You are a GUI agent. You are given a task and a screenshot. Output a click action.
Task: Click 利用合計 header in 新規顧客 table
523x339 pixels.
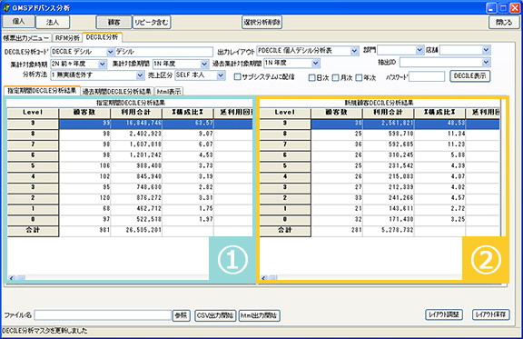389,113
